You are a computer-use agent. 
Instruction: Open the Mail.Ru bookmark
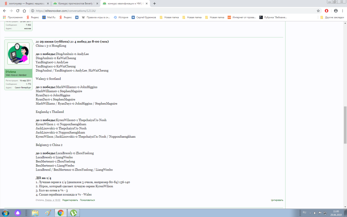[x=49, y=17]
